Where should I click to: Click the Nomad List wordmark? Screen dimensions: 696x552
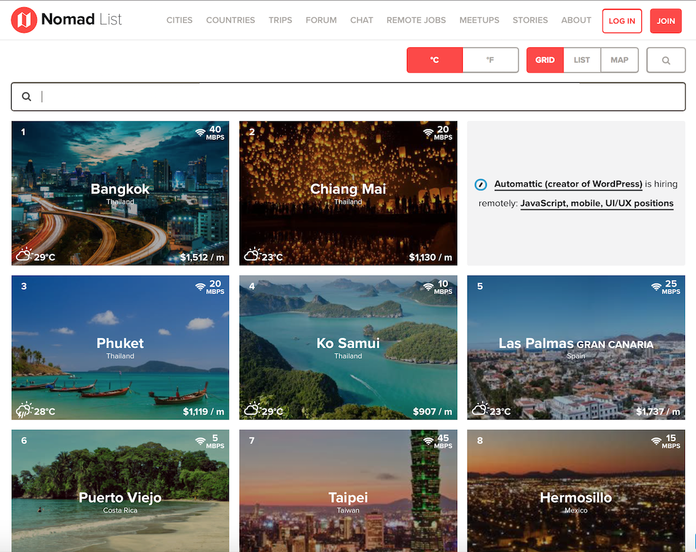coord(81,20)
